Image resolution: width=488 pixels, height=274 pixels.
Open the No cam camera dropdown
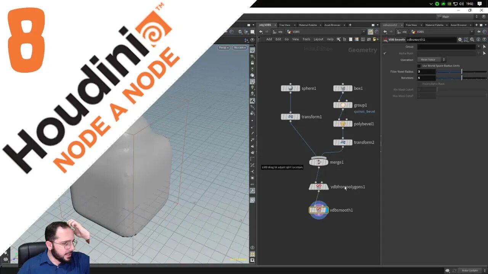tap(239, 48)
